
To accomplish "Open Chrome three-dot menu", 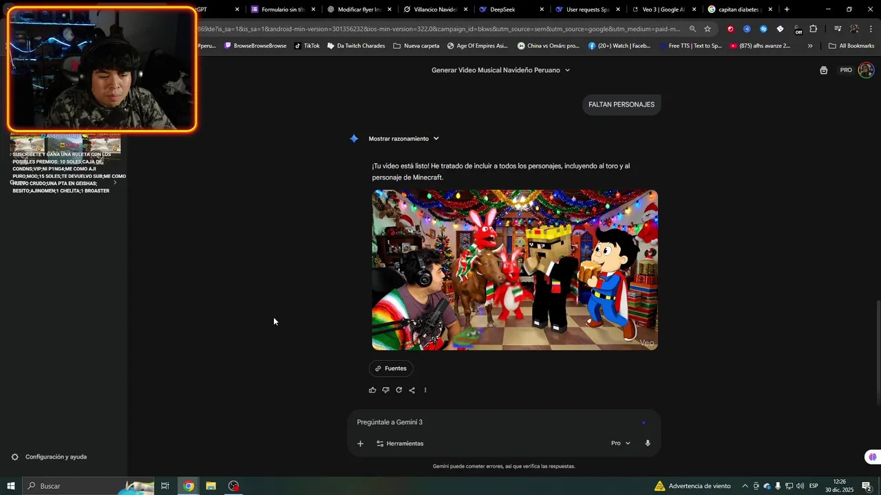I will click(871, 29).
